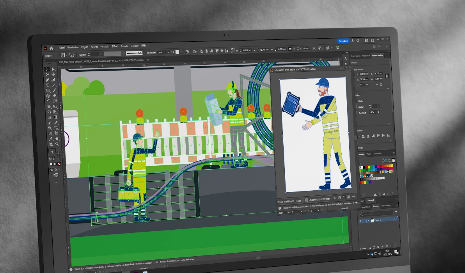Select the Free Transform tool

(x=55, y=106)
